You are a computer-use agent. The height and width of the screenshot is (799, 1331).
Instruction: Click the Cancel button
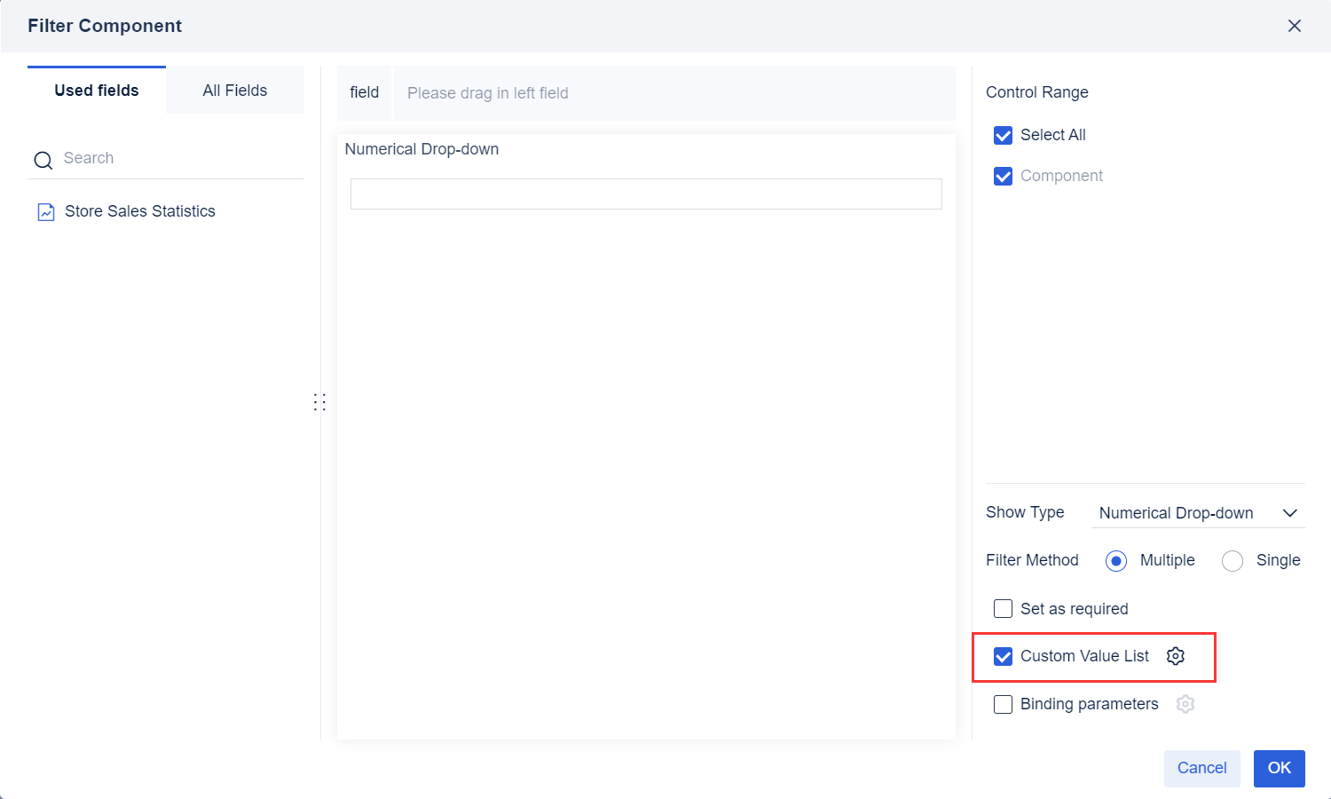pyautogui.click(x=1201, y=768)
